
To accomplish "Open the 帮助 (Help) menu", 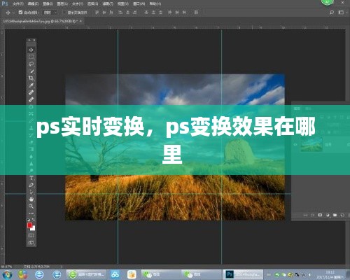I will tap(155, 3).
